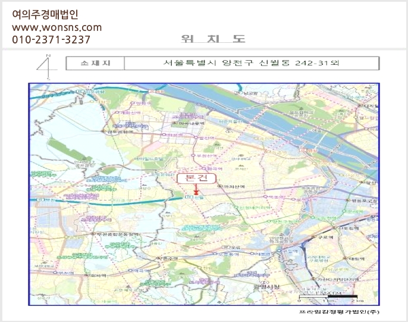Screen dimensions: 408x322
Task: Click phone number 010-2371-3237
Action: (51, 39)
